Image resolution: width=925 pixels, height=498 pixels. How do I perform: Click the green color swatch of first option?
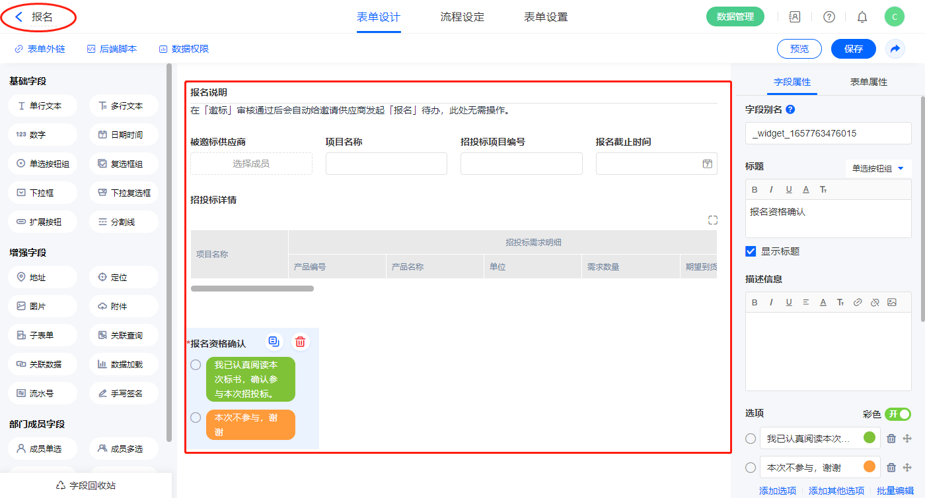(x=869, y=438)
